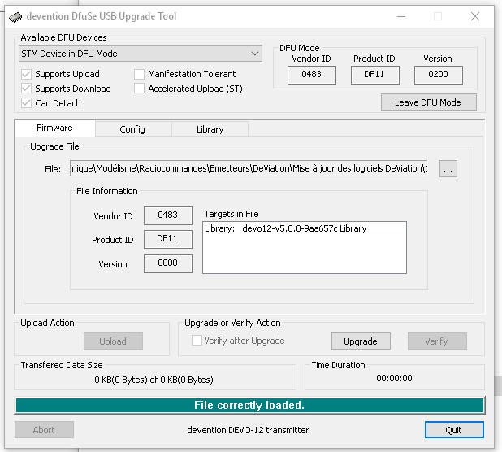Enable the Manifestation Tolerant checkbox

click(x=139, y=74)
